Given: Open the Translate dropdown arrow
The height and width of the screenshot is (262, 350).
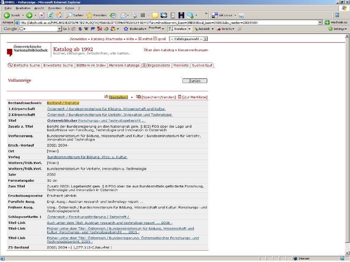Looking at the screenshot, I should point(189,29).
